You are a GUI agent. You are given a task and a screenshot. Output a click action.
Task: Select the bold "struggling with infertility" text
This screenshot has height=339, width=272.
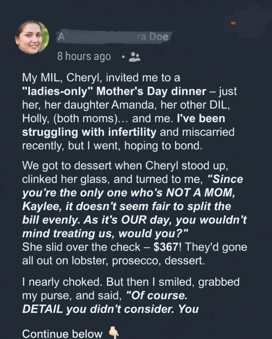[89, 132]
